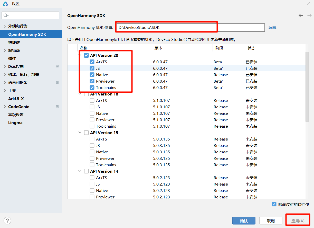Uncheck the API Version 20 checkbox
Viewport: 314px width, 228px height.
87,55
